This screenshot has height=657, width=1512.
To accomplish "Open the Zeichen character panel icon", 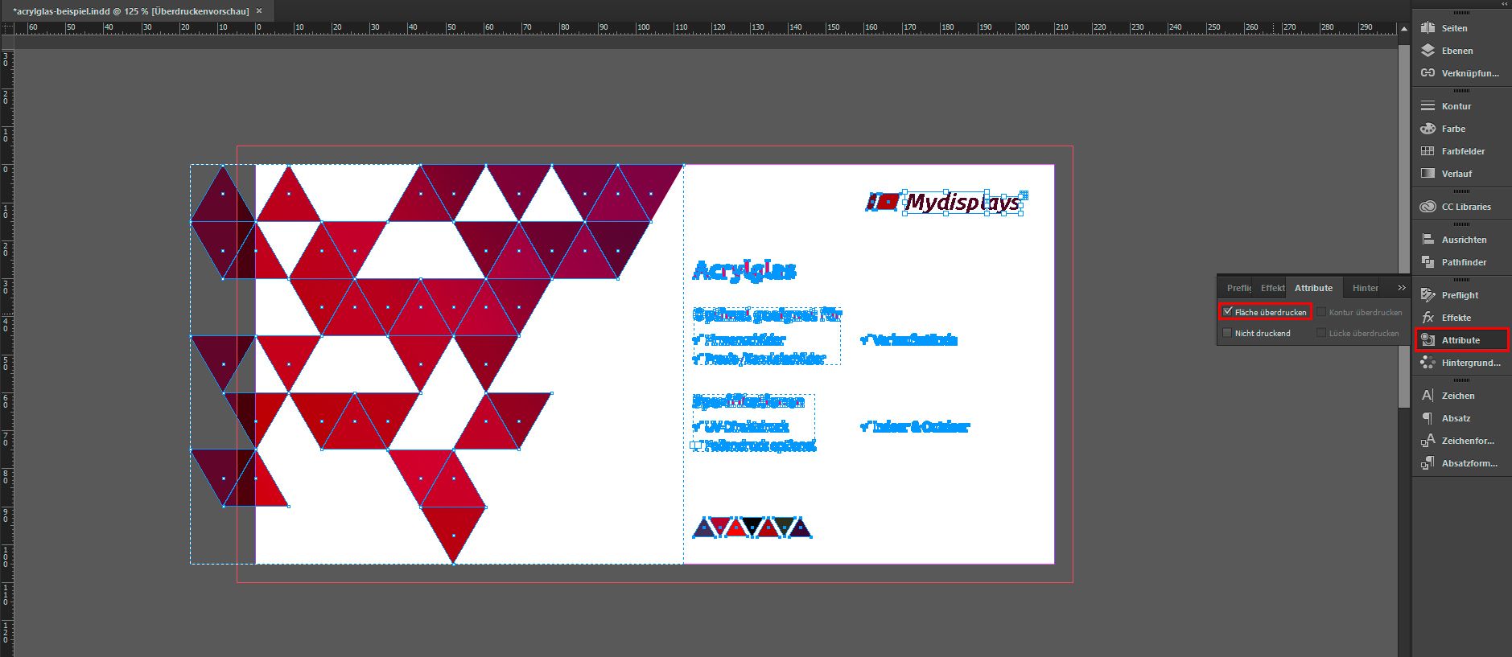I will click(1428, 395).
